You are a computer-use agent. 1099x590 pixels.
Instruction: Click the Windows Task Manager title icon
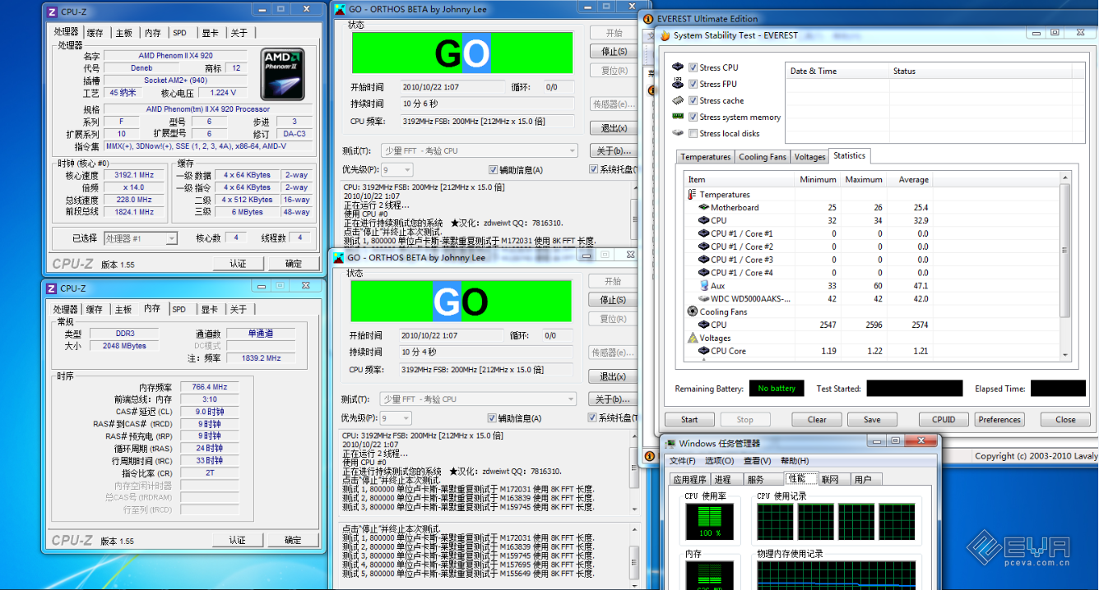(671, 444)
